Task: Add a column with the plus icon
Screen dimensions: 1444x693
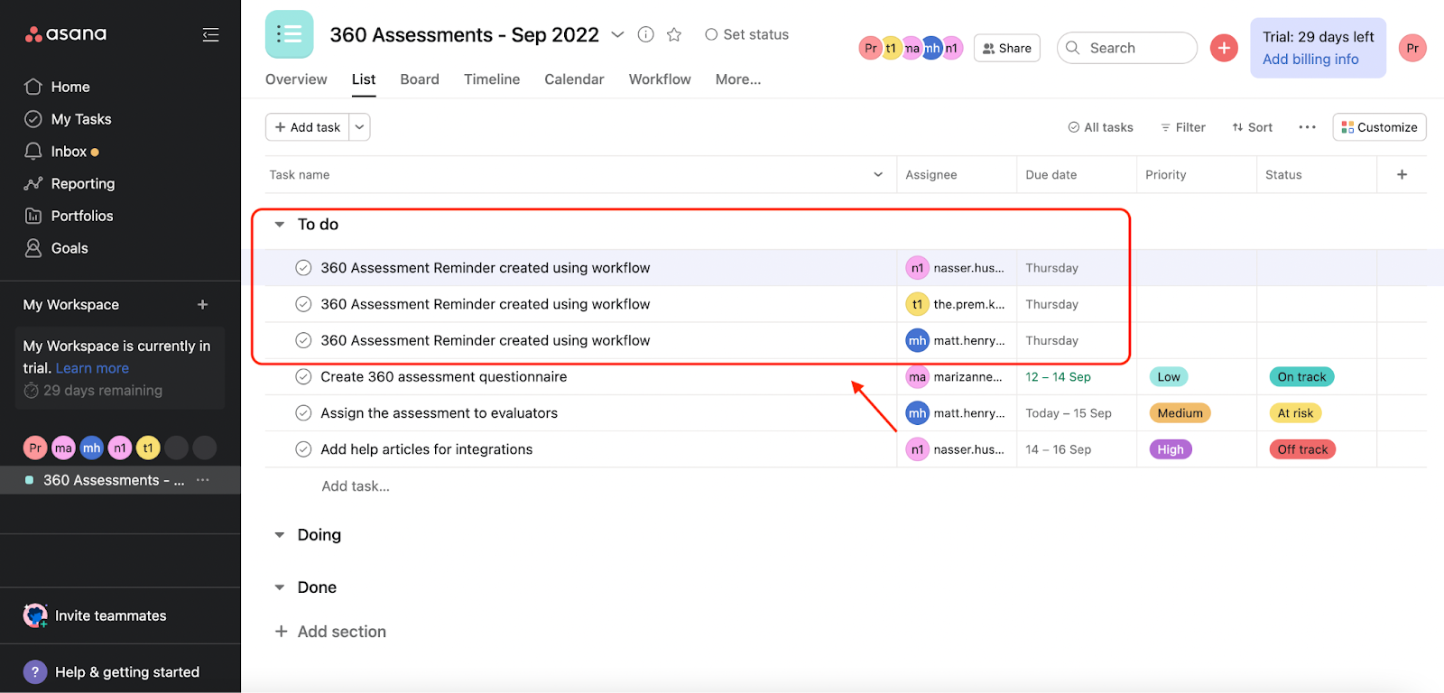Action: 1402,174
